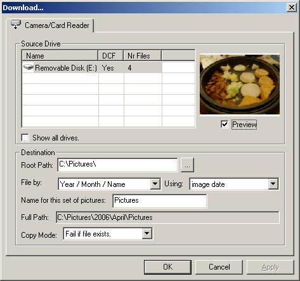Open the Camera/Card Reader tab
Image resolution: width=300 pixels, height=281 pixels.
click(50, 25)
